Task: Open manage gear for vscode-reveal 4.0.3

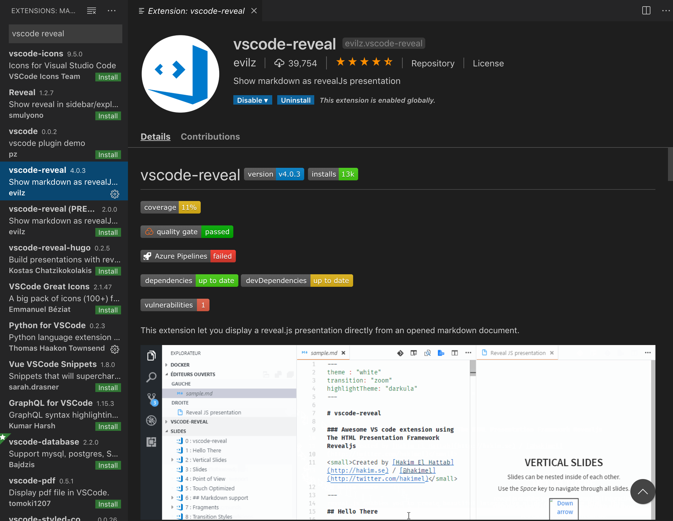Action: click(x=115, y=194)
